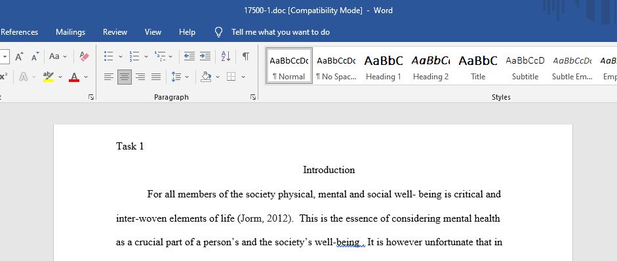Toggle center alignment
Image resolution: width=617 pixels, height=261 pixels.
pos(125,77)
